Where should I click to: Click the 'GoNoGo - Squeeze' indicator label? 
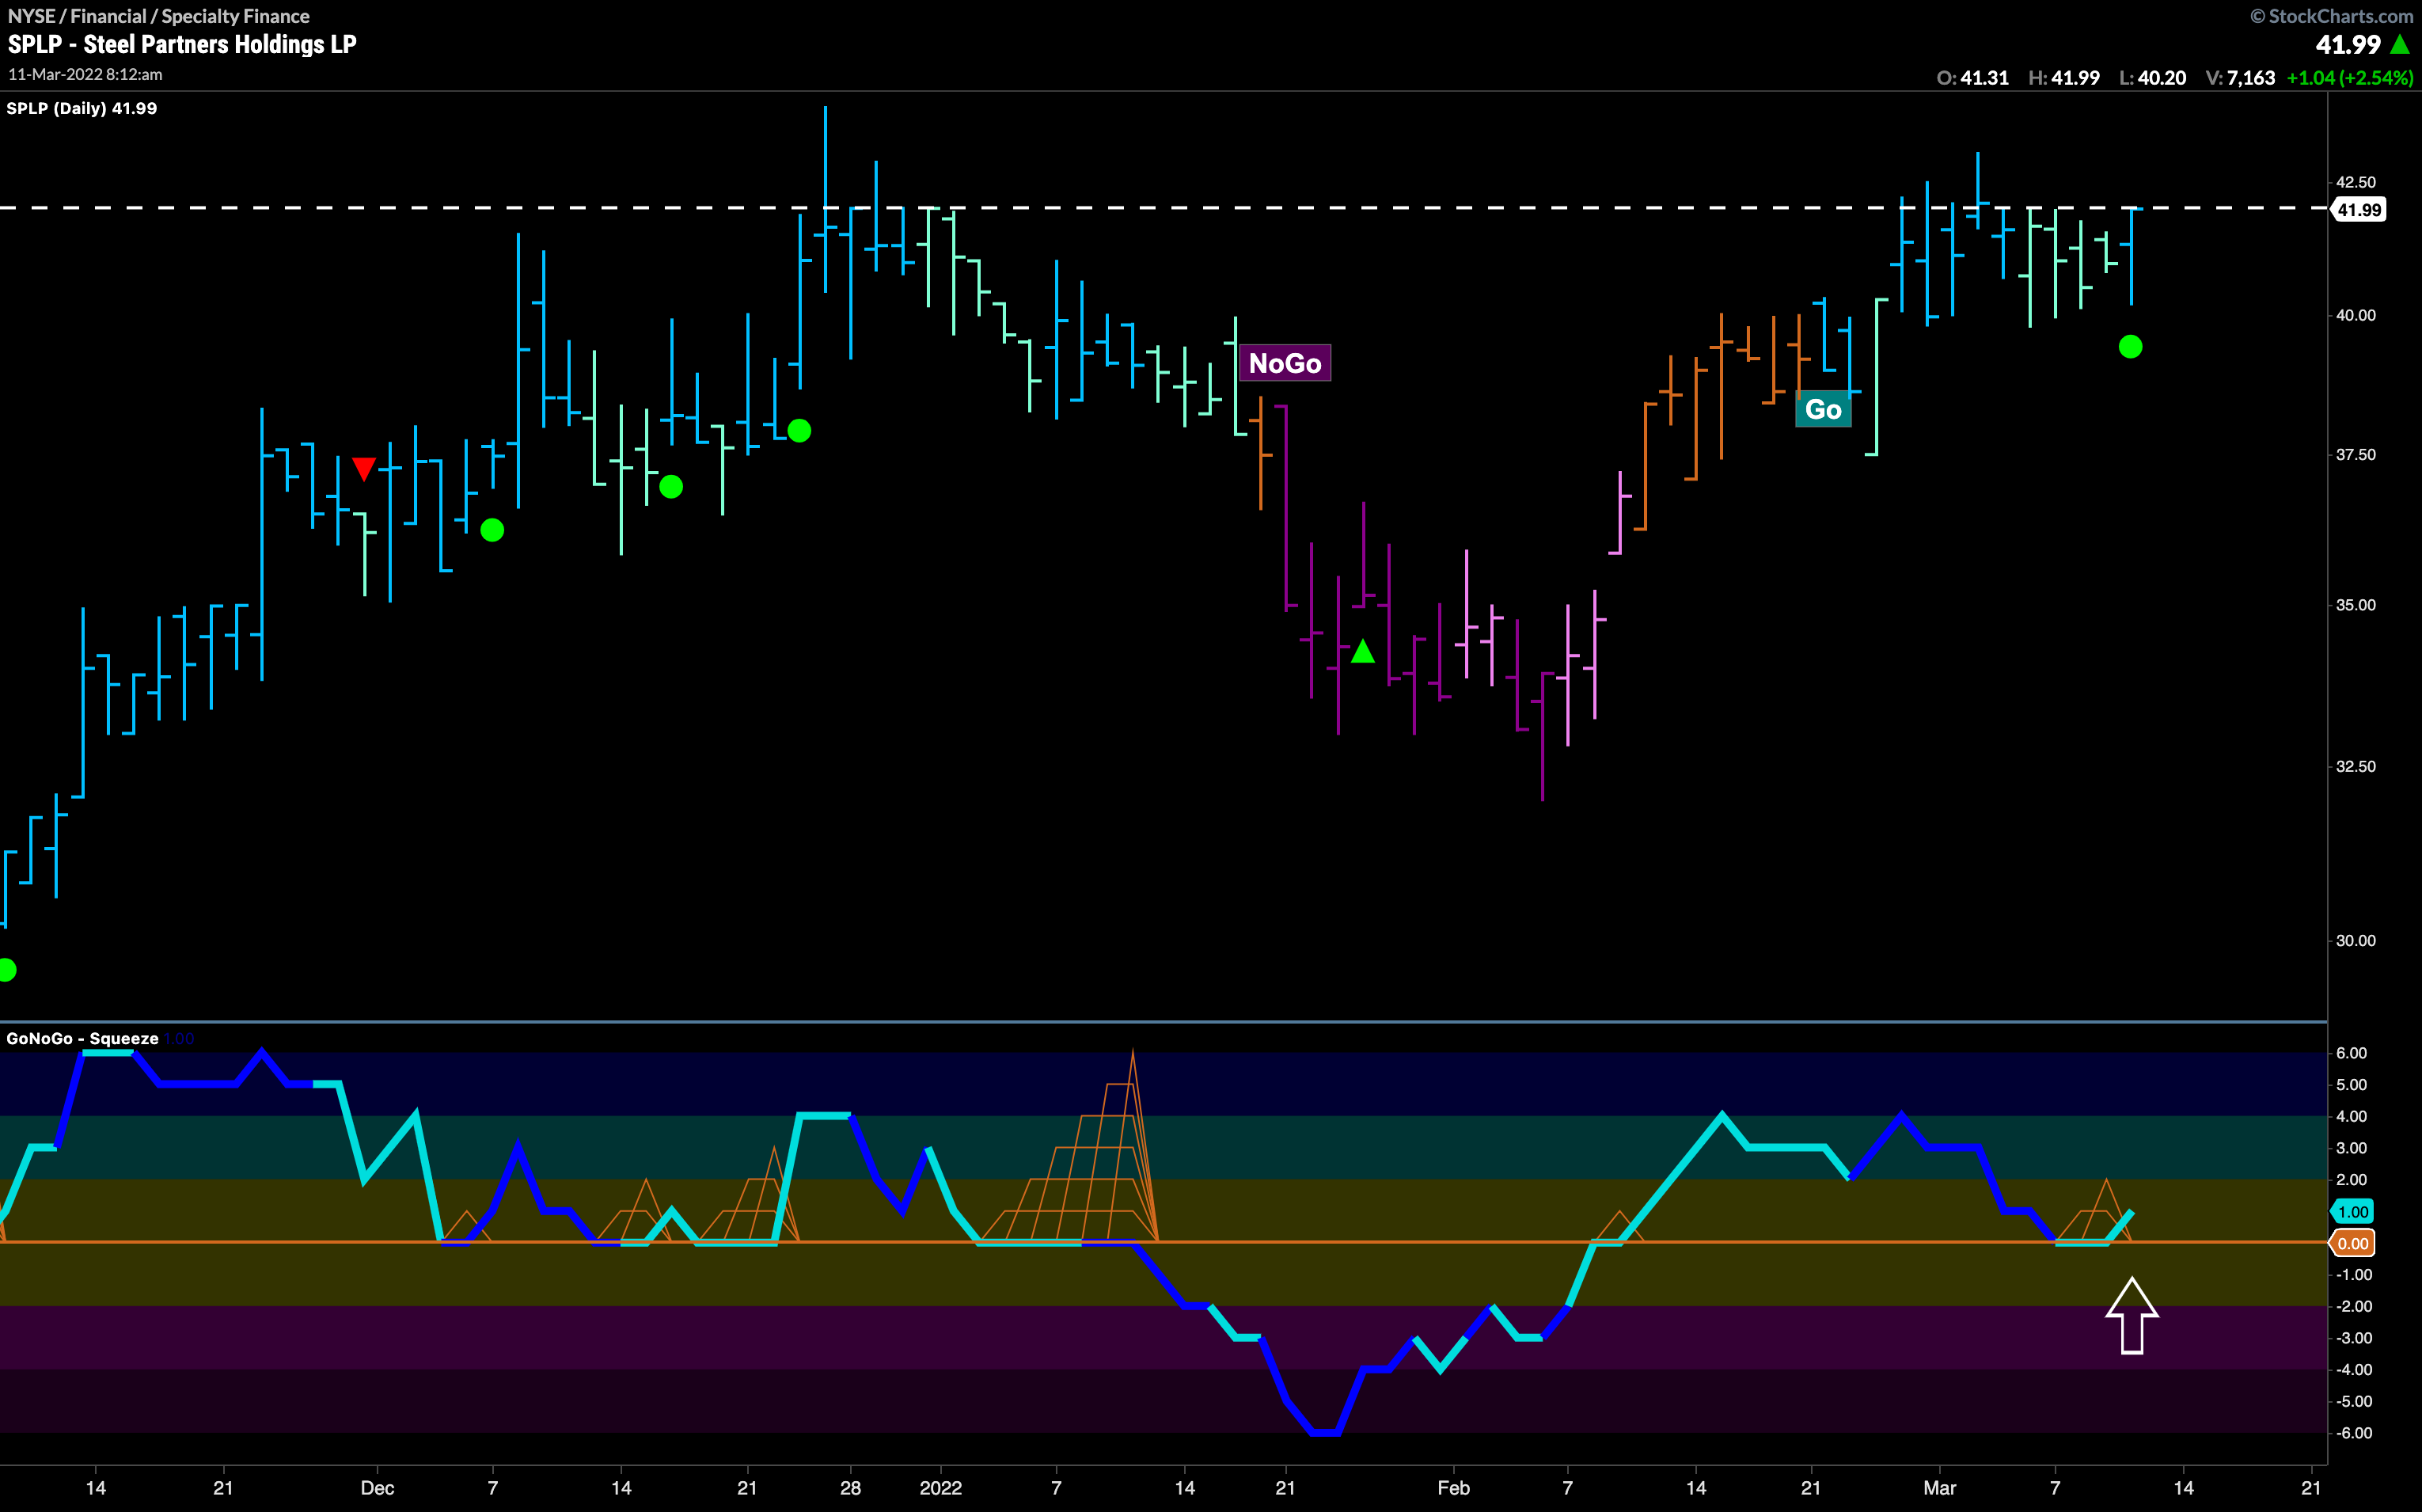pos(83,1038)
